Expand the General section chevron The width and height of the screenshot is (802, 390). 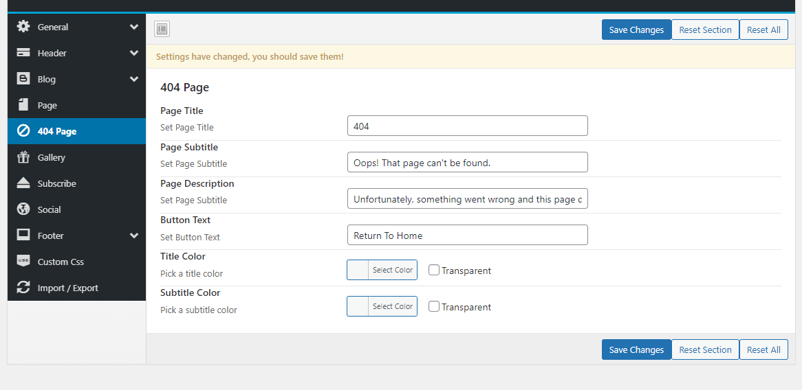(x=134, y=27)
